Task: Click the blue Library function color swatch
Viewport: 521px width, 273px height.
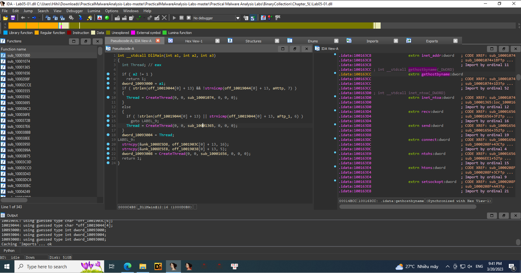Action: point(5,33)
